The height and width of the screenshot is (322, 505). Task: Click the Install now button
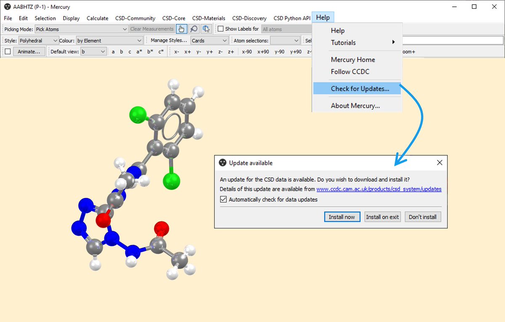point(342,217)
